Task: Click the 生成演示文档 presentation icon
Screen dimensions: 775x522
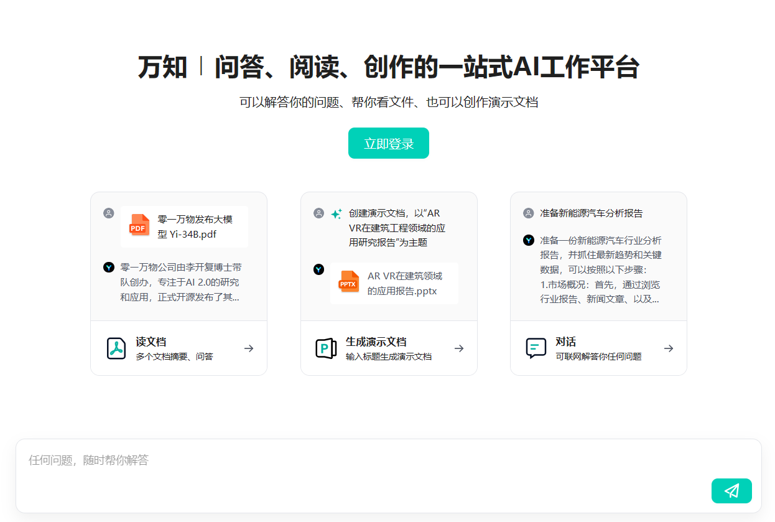Action: pyautogui.click(x=325, y=348)
